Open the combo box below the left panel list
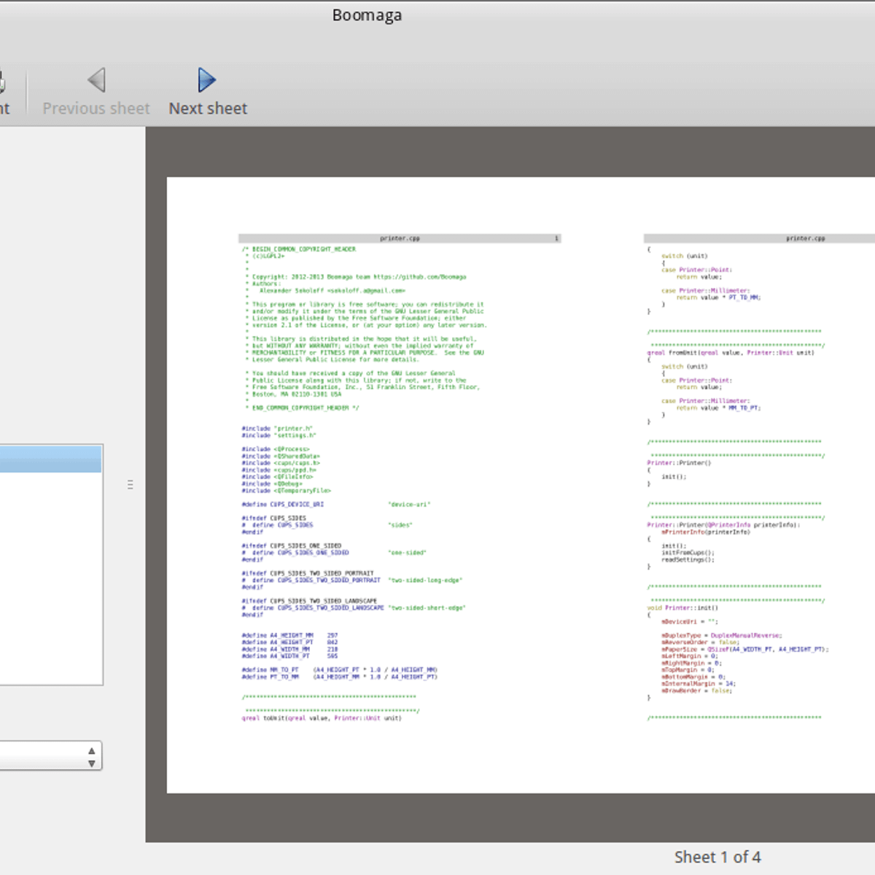Image resolution: width=875 pixels, height=875 pixels. click(50, 755)
